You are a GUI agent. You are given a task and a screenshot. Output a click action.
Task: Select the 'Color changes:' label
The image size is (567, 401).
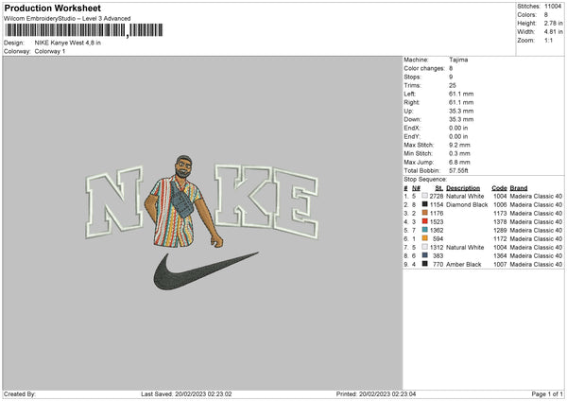(x=424, y=68)
